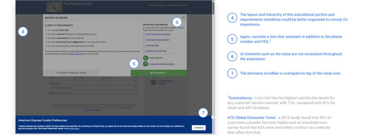Screen dimensions: 377x135
Task: Click the Platinum Card thumbnail image
Action: [54, 7]
